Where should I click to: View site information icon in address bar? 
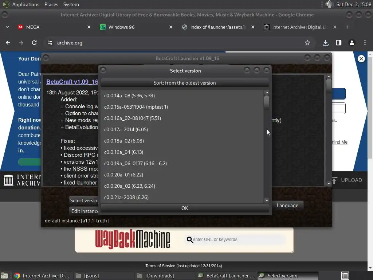coord(50,43)
